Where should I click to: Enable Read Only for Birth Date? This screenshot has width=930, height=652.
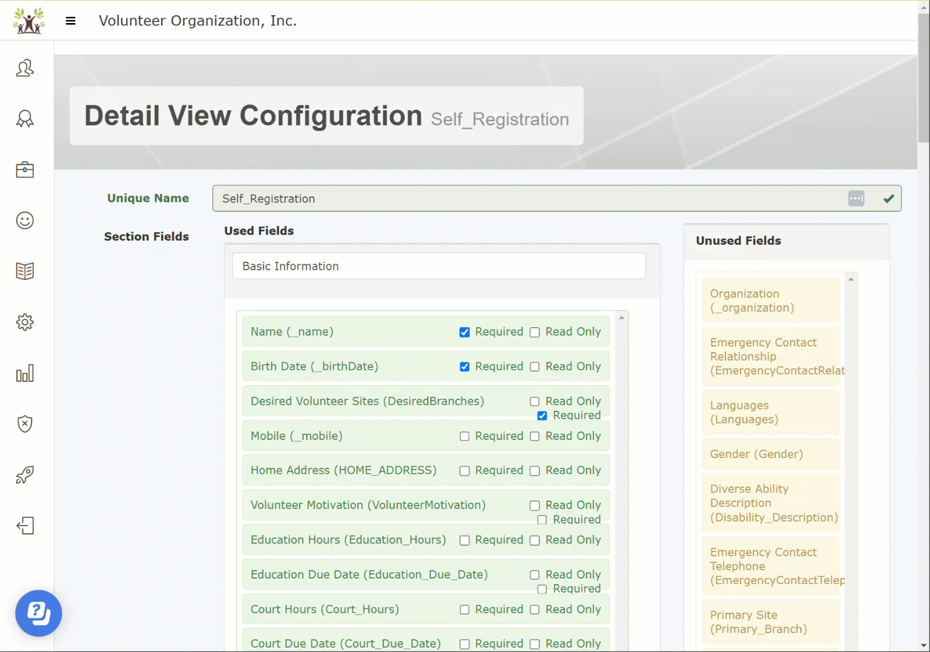point(535,367)
